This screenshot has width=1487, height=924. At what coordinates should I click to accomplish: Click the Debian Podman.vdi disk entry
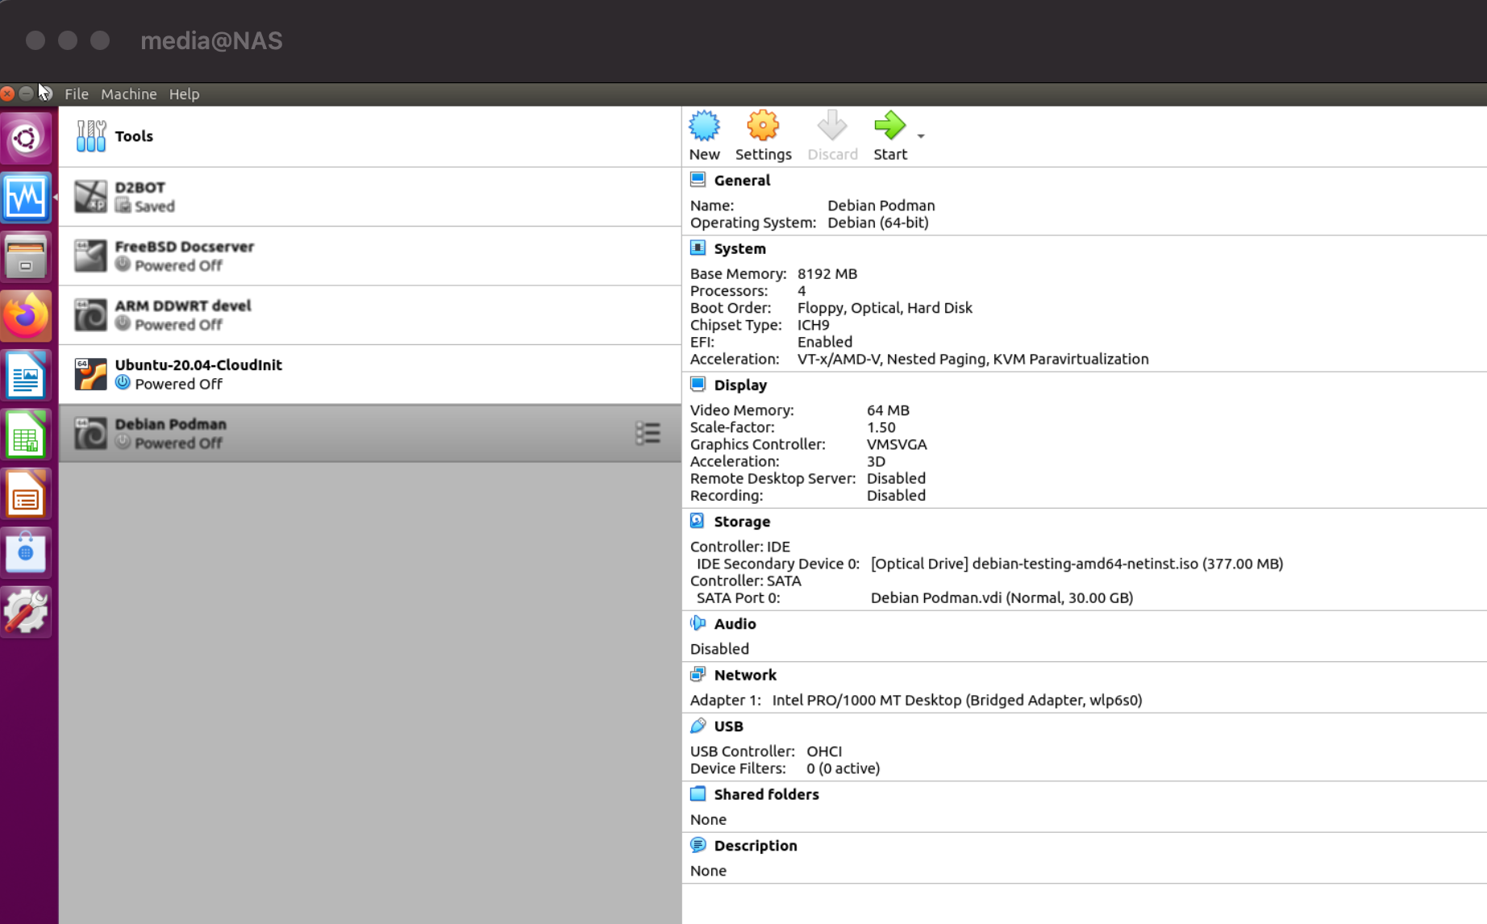pos(1002,598)
